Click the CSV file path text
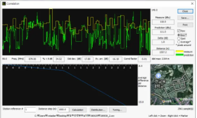This screenshot has height=118, width=197. tap(75, 116)
